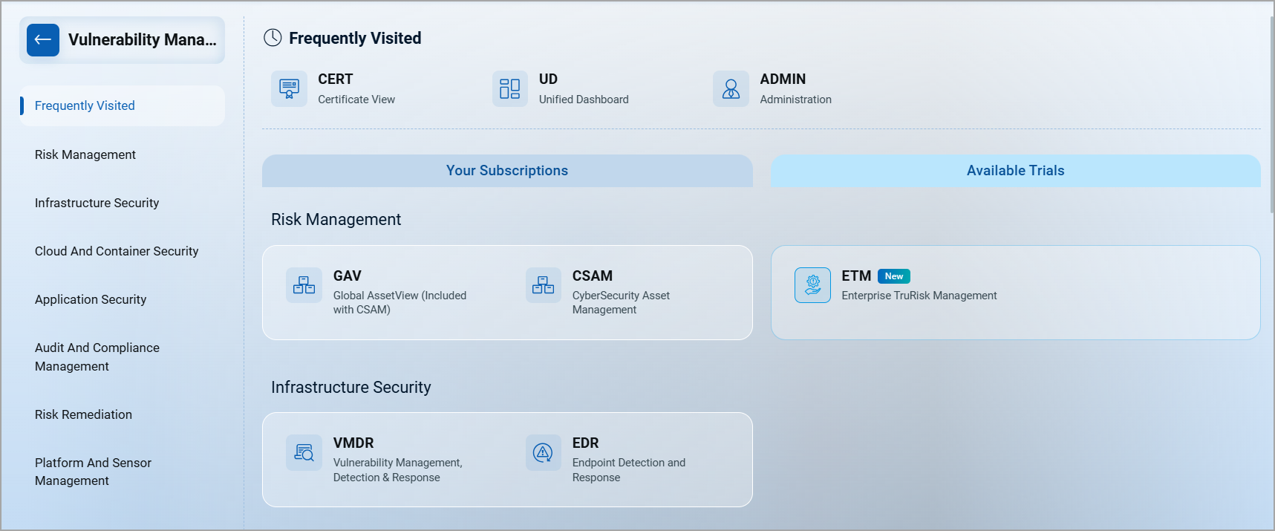Open CyberSecurity Asset Management module text
The image size is (1275, 531).
pyautogui.click(x=621, y=302)
